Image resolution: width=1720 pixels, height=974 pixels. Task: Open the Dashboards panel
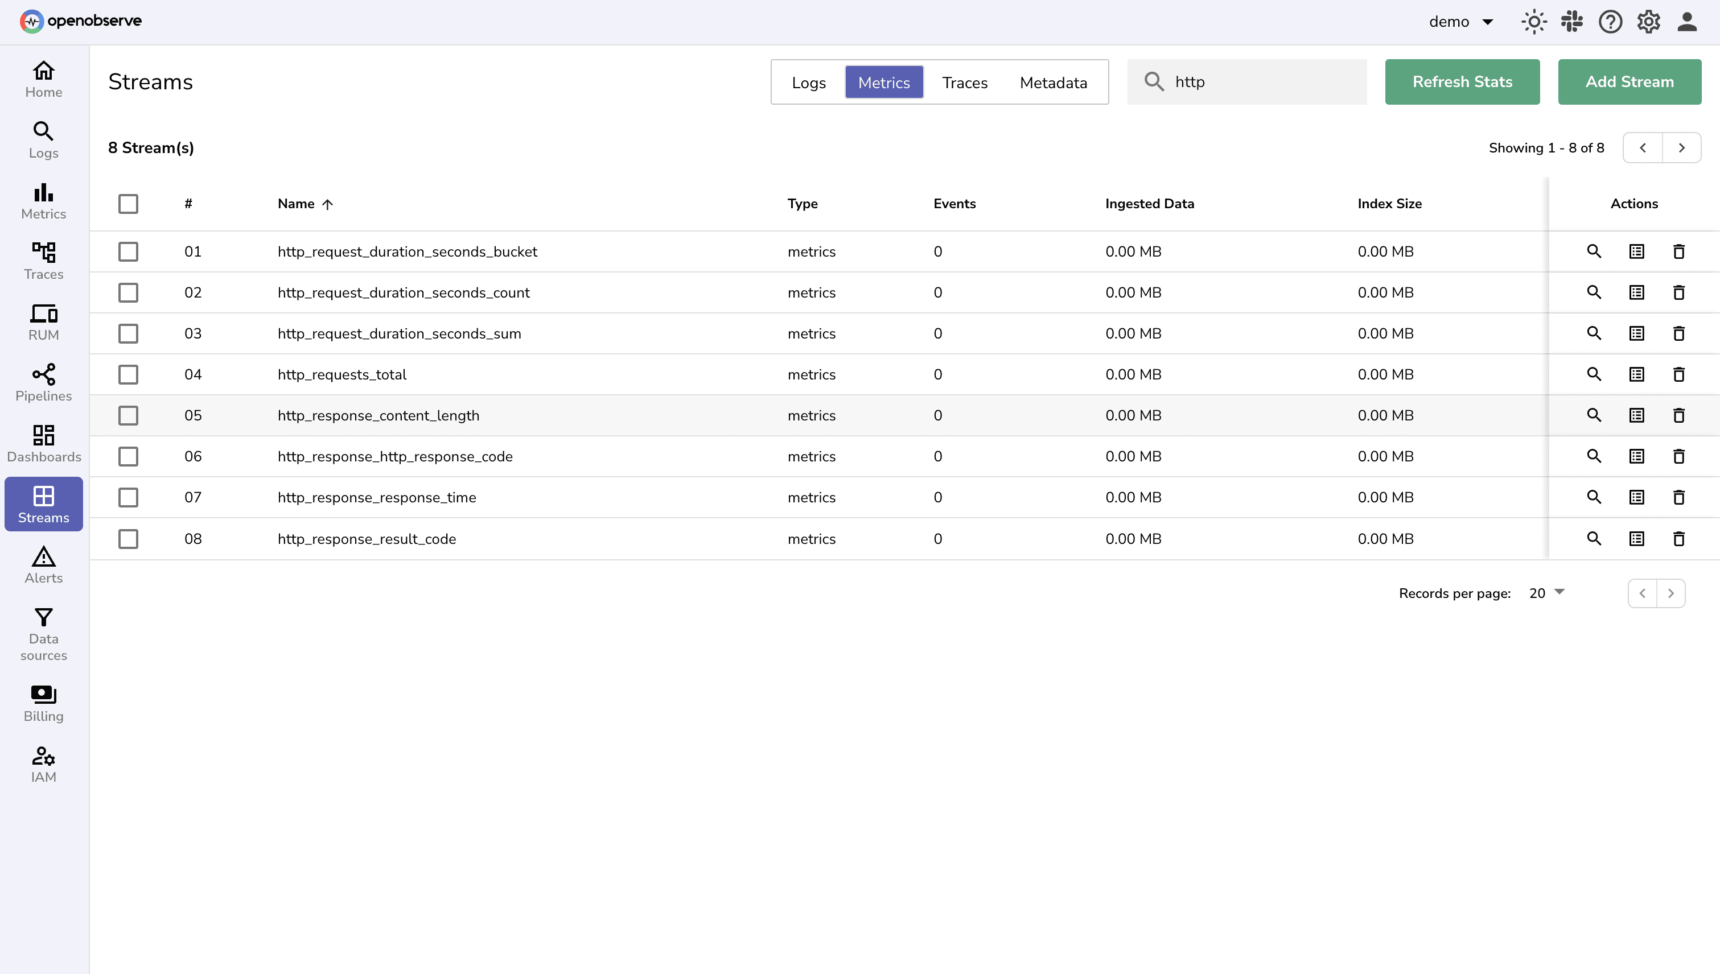pos(43,443)
